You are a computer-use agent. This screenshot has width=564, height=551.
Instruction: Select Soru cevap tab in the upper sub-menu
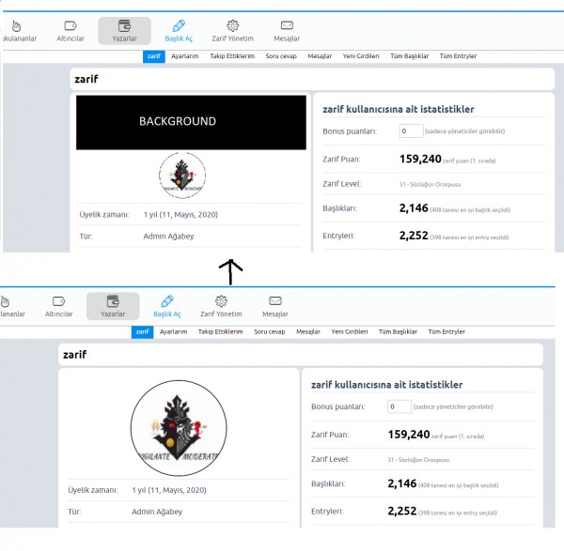coord(282,56)
